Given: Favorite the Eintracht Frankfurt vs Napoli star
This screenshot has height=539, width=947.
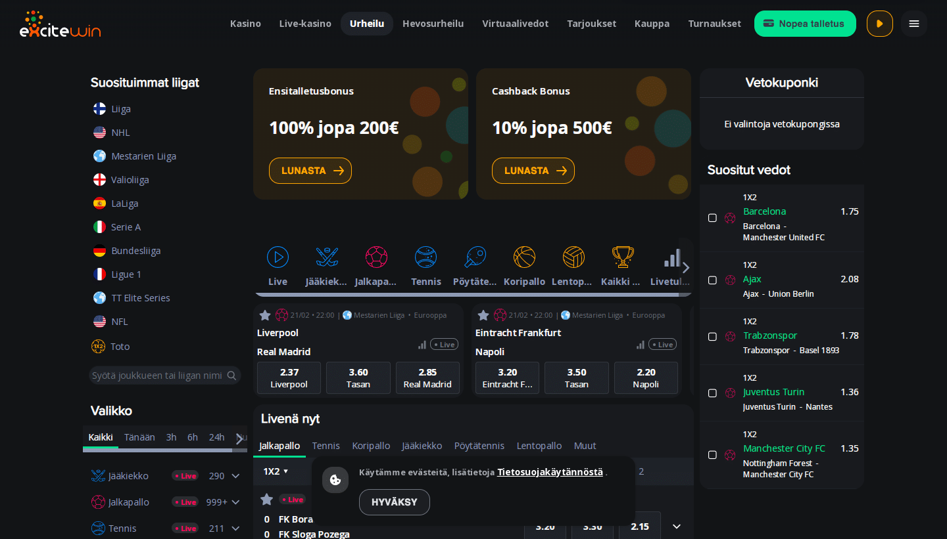Looking at the screenshot, I should pos(483,315).
